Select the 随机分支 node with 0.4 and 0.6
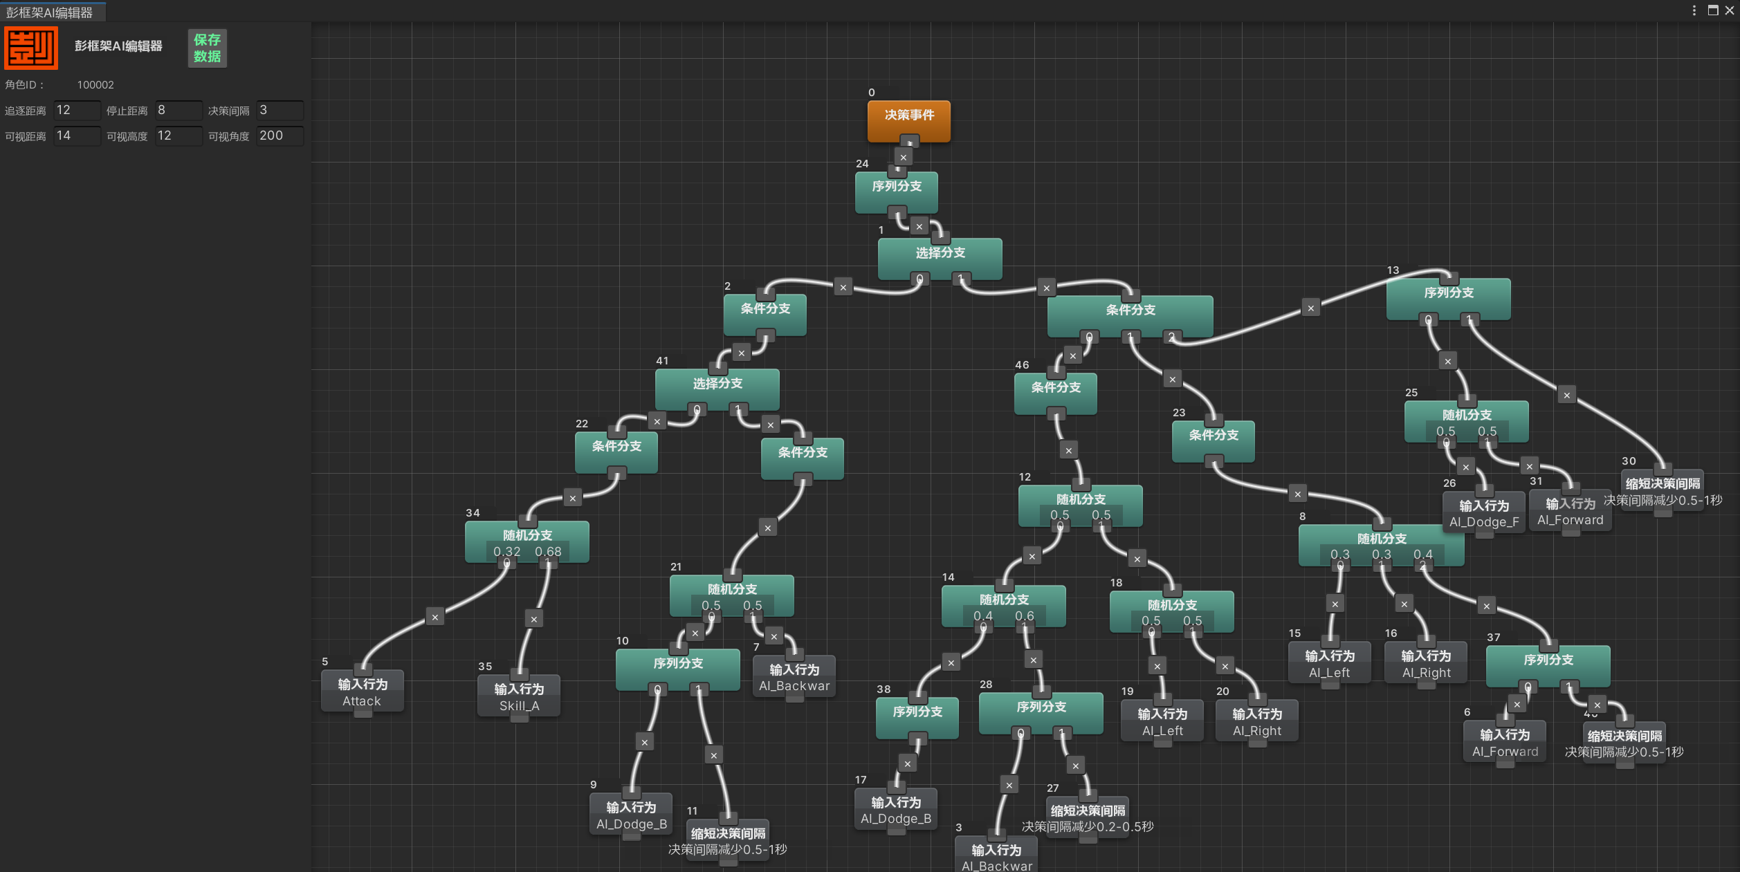The width and height of the screenshot is (1740, 872). click(x=1004, y=606)
